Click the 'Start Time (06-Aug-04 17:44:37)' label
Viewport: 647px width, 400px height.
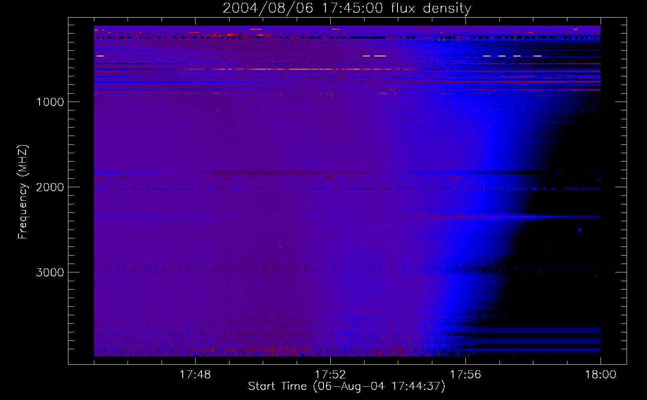coord(347,386)
